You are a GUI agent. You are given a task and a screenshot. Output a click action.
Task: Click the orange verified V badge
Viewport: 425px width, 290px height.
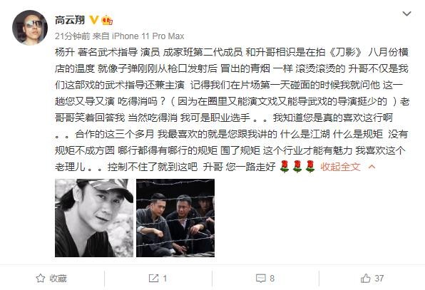pyautogui.click(x=94, y=21)
